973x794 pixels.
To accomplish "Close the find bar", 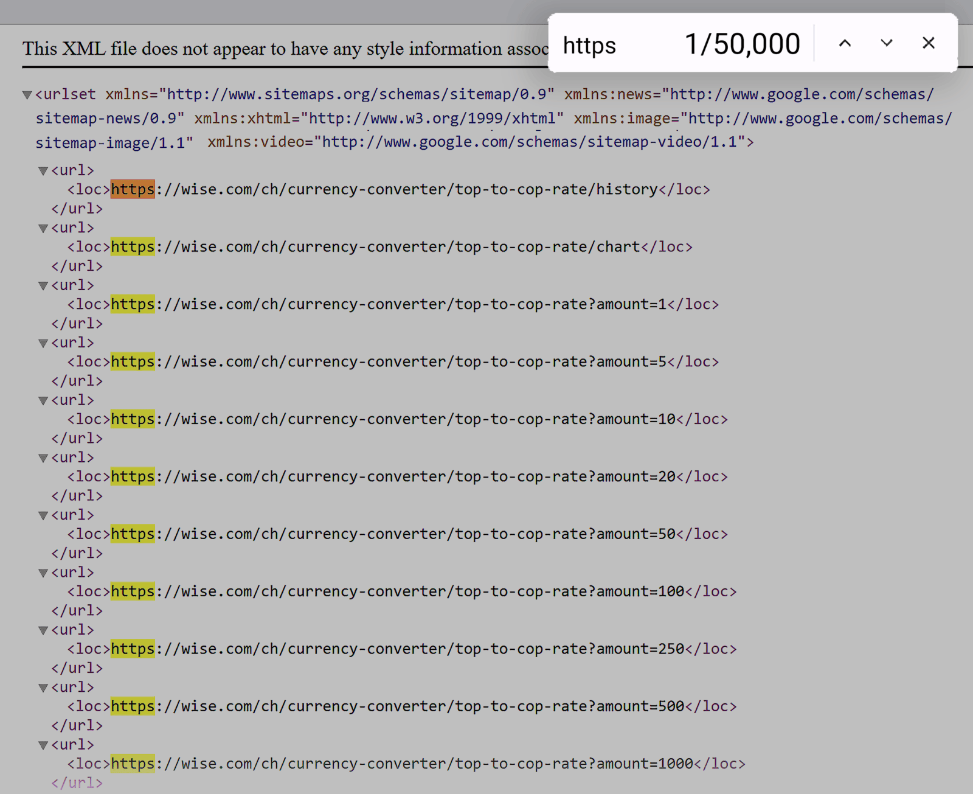I will point(928,43).
